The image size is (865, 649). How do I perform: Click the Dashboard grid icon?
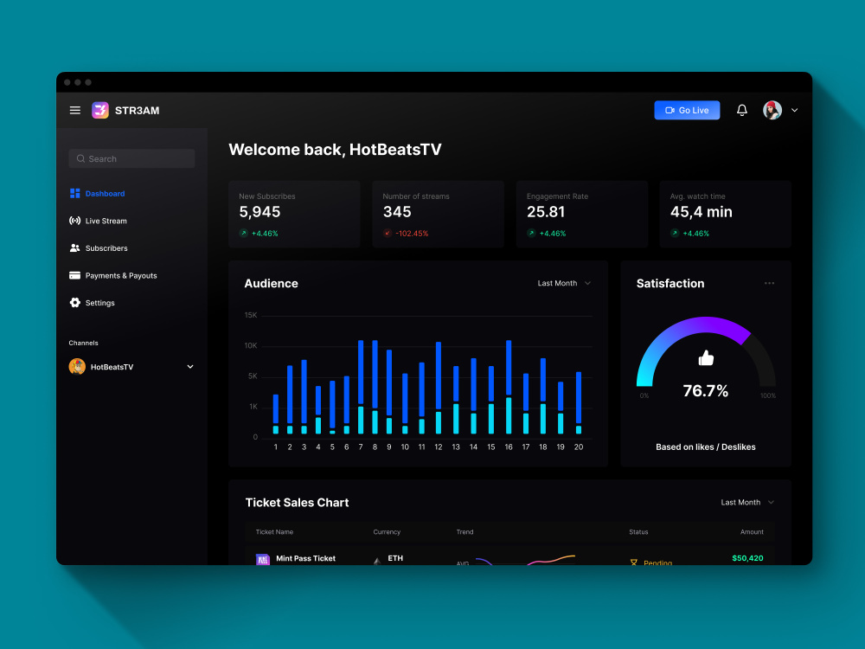pyautogui.click(x=75, y=193)
